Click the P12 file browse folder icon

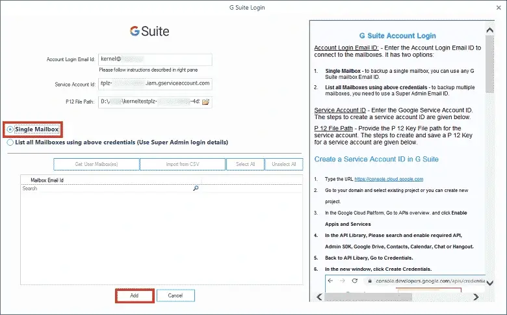(205, 102)
